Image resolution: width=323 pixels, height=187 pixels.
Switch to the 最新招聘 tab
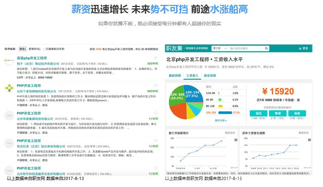[x=175, y=75]
